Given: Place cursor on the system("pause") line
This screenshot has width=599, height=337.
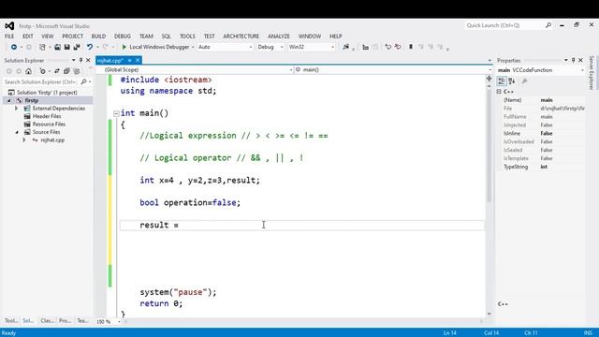Looking at the screenshot, I should (178, 292).
